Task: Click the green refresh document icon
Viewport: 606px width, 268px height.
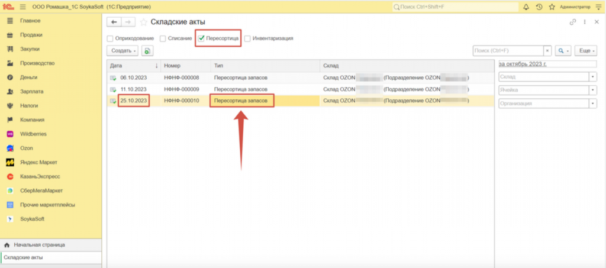Action: 147,51
